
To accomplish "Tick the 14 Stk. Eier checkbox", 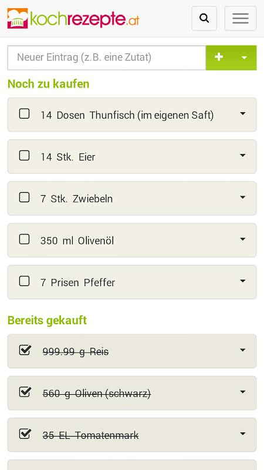I will (x=24, y=156).
